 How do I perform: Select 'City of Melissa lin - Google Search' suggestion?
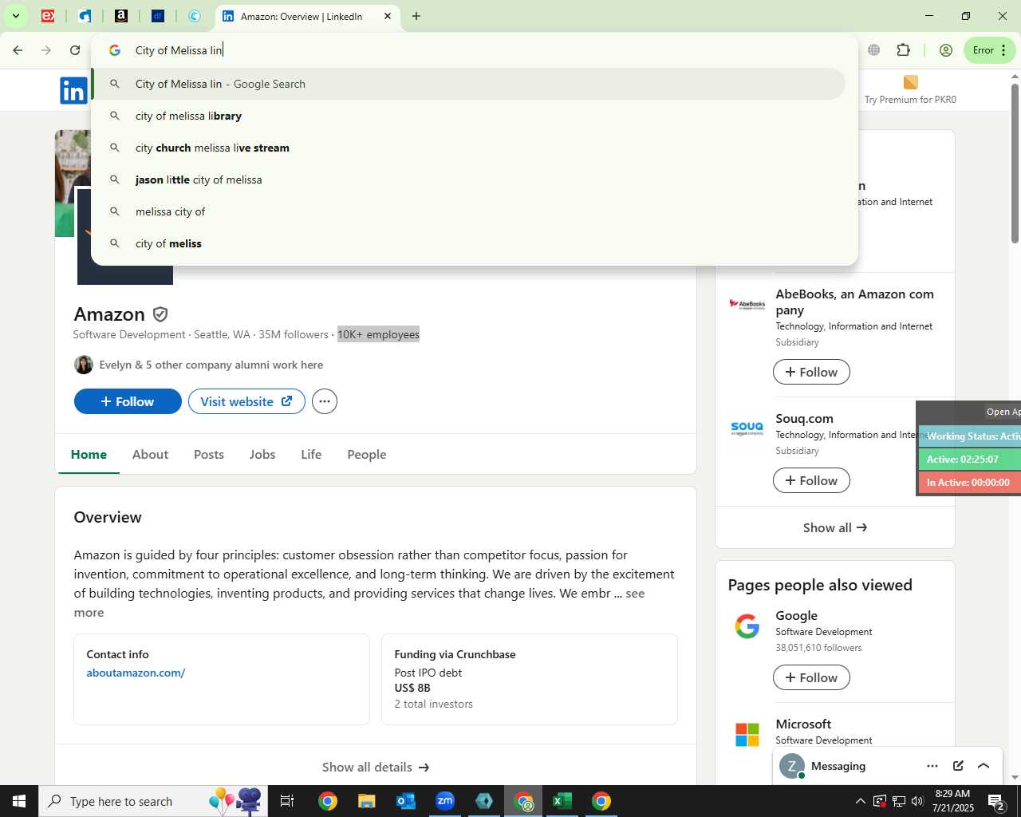tap(468, 84)
